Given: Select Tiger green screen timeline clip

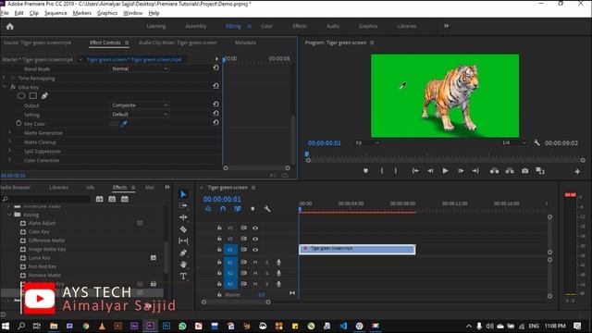Looking at the screenshot, I should 357,249.
